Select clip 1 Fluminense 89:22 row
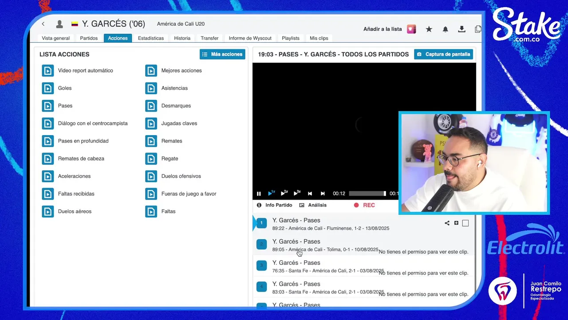Image resolution: width=568 pixels, height=320 pixels. (x=363, y=224)
